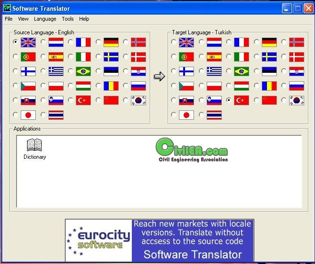Click the Romanian flag in Target Language
Viewport: 315px width, 264px height.
click(x=269, y=86)
